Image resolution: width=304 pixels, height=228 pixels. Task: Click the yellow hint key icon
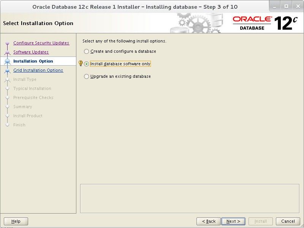[x=81, y=63]
